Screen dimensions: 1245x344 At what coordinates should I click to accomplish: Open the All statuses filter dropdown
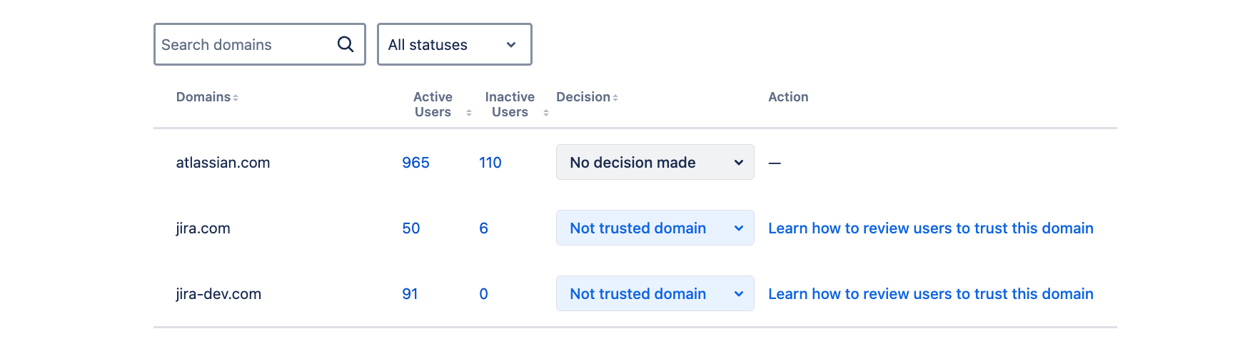point(454,44)
